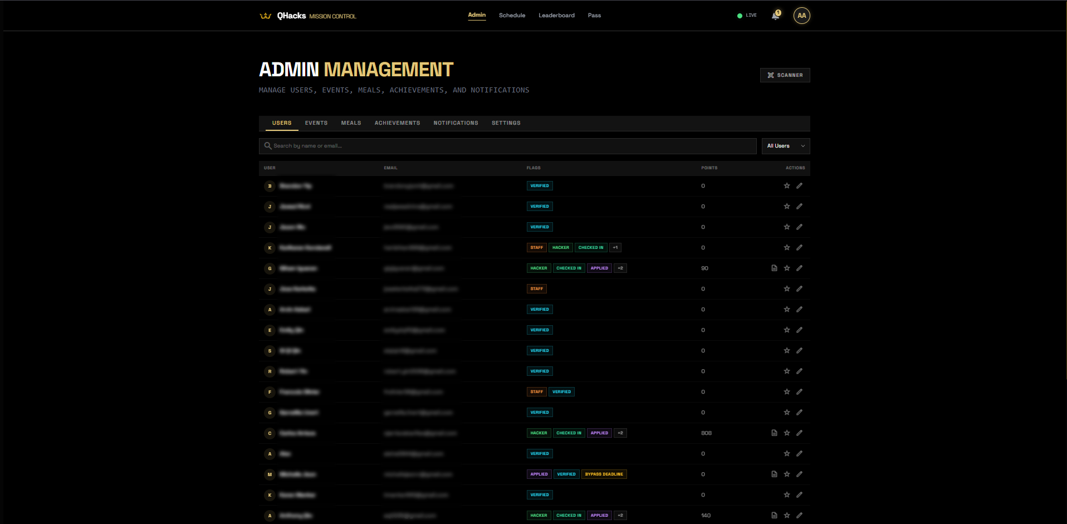Image resolution: width=1067 pixels, height=524 pixels.
Task: Expand +2 flags for the 808-point user
Action: (620, 433)
